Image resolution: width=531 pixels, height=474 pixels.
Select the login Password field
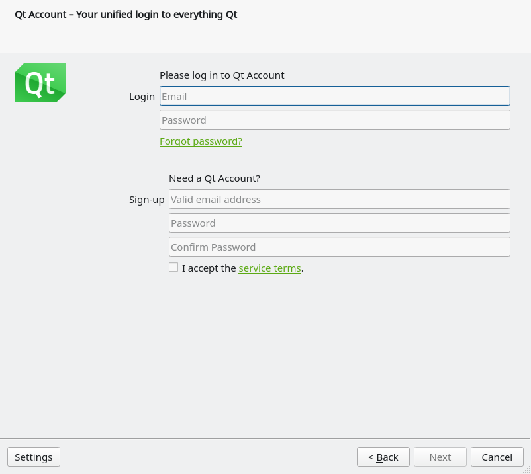[x=334, y=119]
